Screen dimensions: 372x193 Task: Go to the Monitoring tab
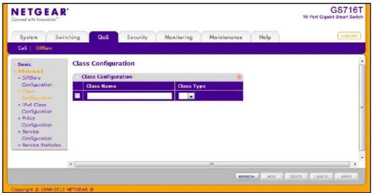[x=179, y=37]
